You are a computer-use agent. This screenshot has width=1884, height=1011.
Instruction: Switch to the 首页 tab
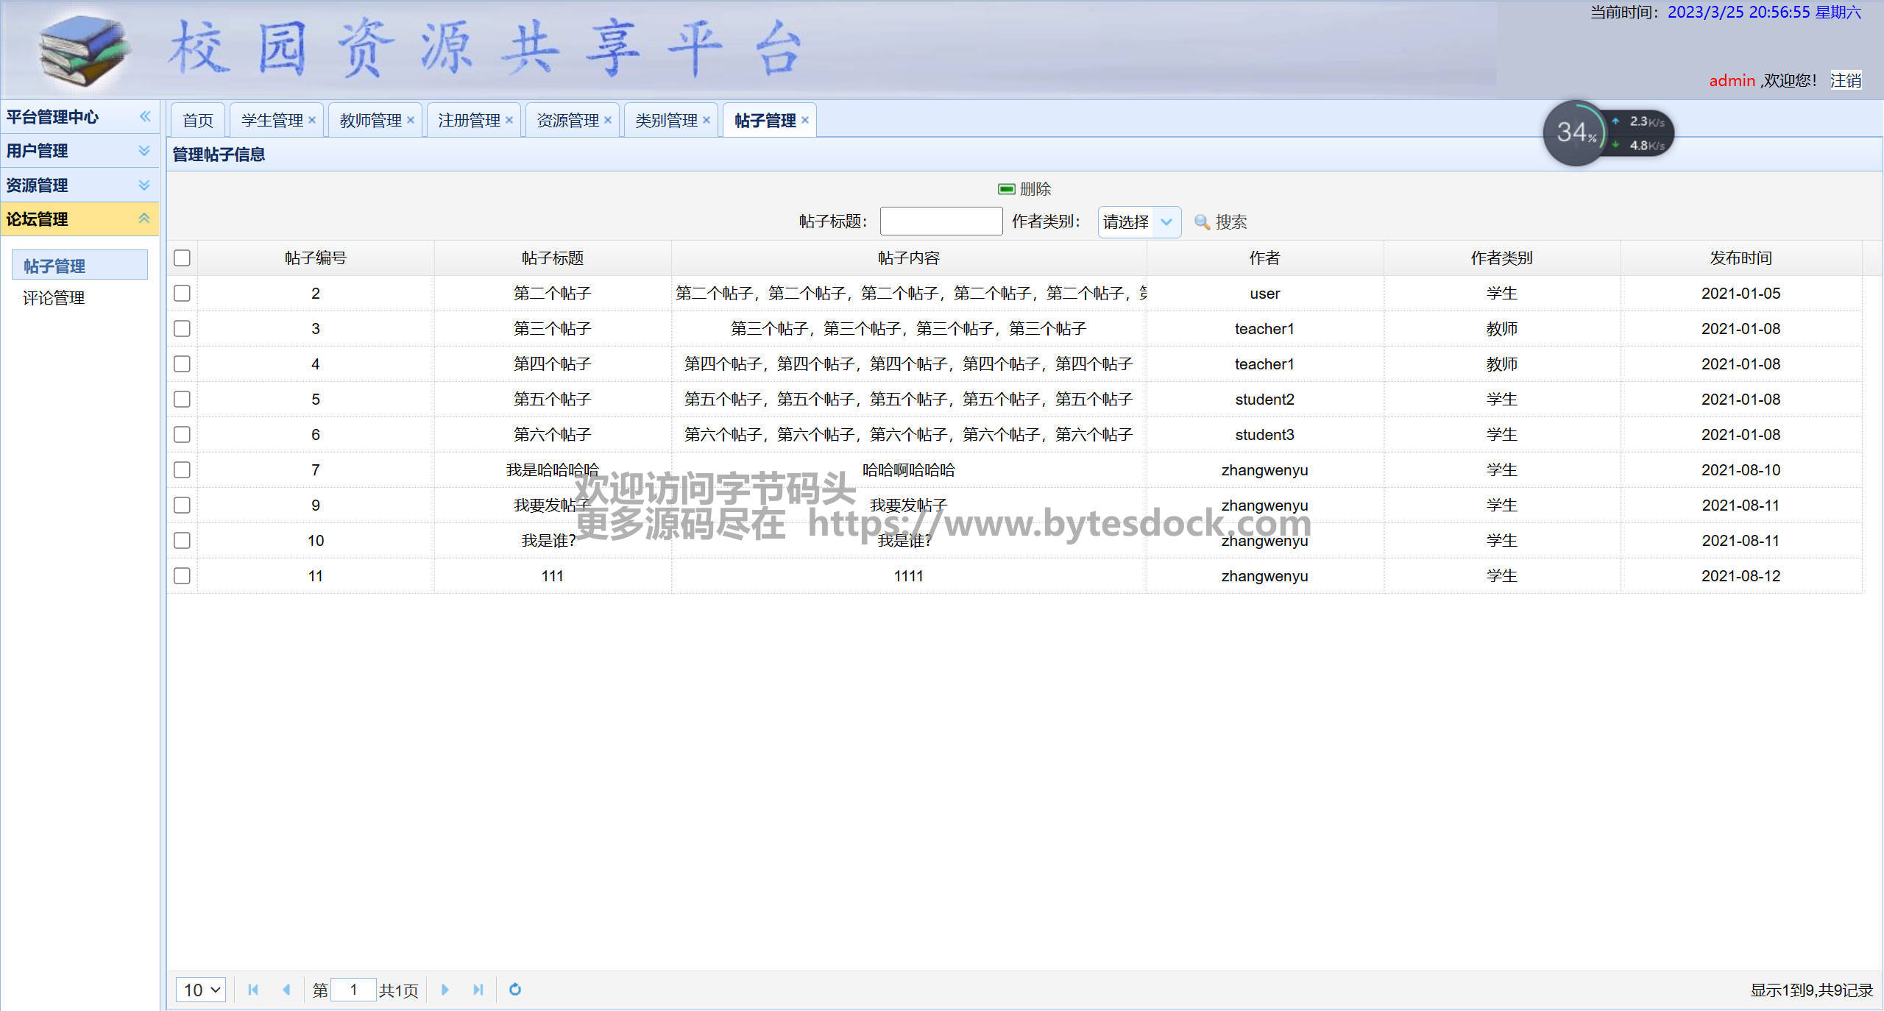(x=198, y=120)
